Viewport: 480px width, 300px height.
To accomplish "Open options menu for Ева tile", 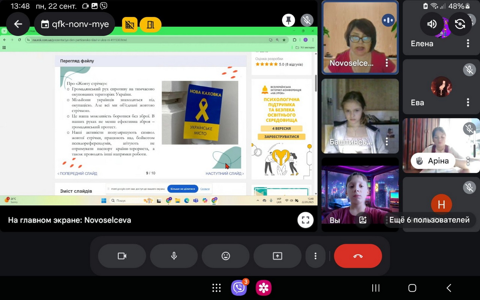I will coord(468,102).
